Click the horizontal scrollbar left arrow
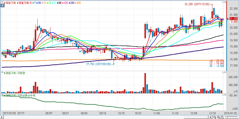 (x=2, y=117)
